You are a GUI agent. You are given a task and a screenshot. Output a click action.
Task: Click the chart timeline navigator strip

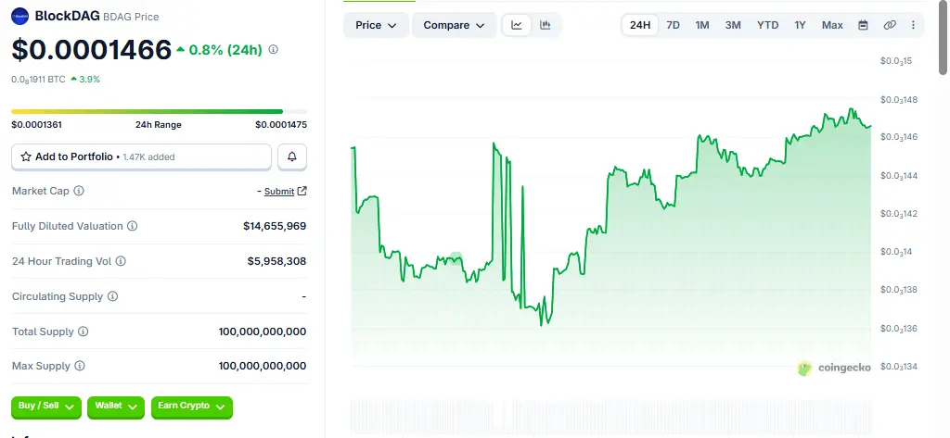[x=611, y=416]
